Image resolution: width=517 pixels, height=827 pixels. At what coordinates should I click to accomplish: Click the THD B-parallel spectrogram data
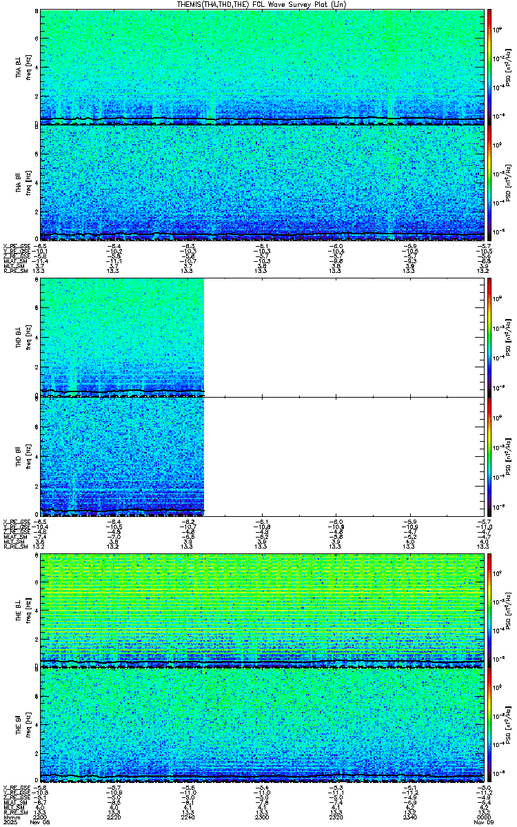click(122, 456)
